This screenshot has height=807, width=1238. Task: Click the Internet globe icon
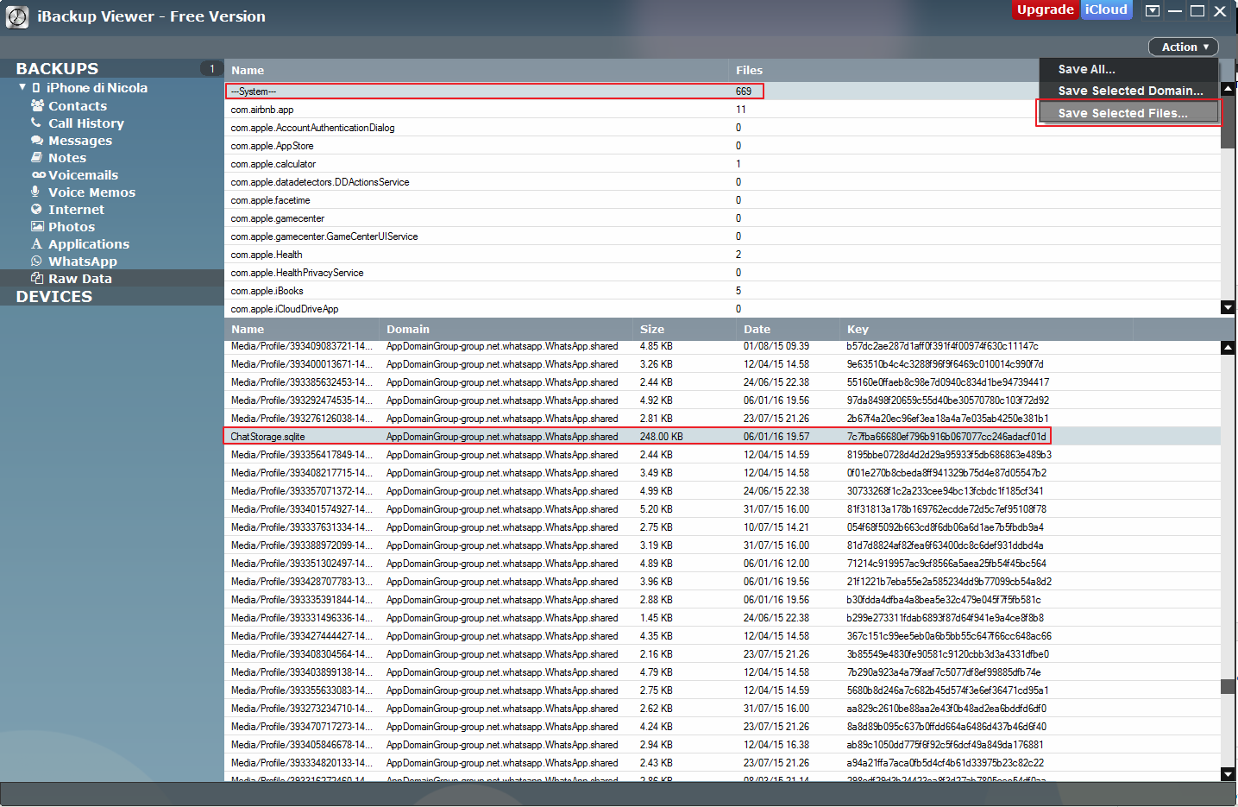36,209
